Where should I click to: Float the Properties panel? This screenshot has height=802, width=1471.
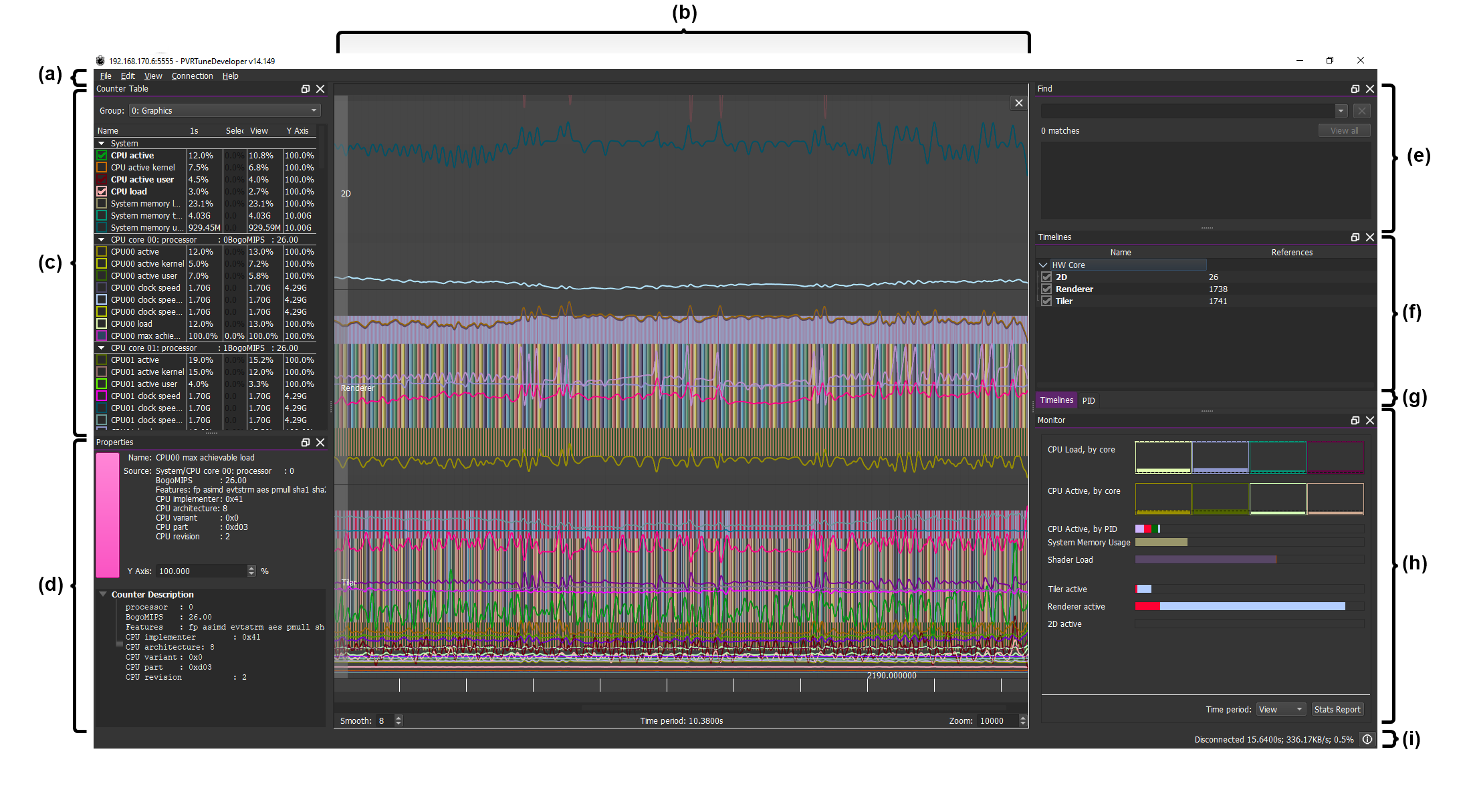coord(306,442)
